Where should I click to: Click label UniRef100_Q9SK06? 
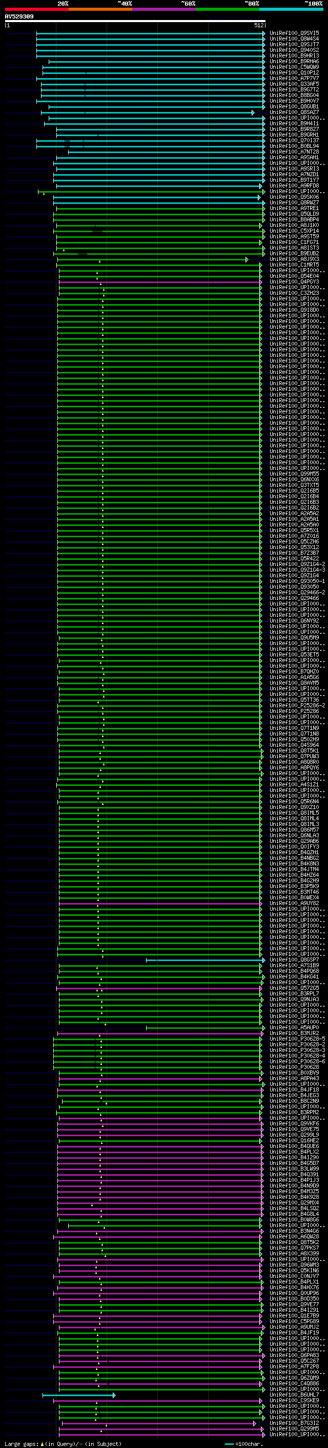coord(294,197)
